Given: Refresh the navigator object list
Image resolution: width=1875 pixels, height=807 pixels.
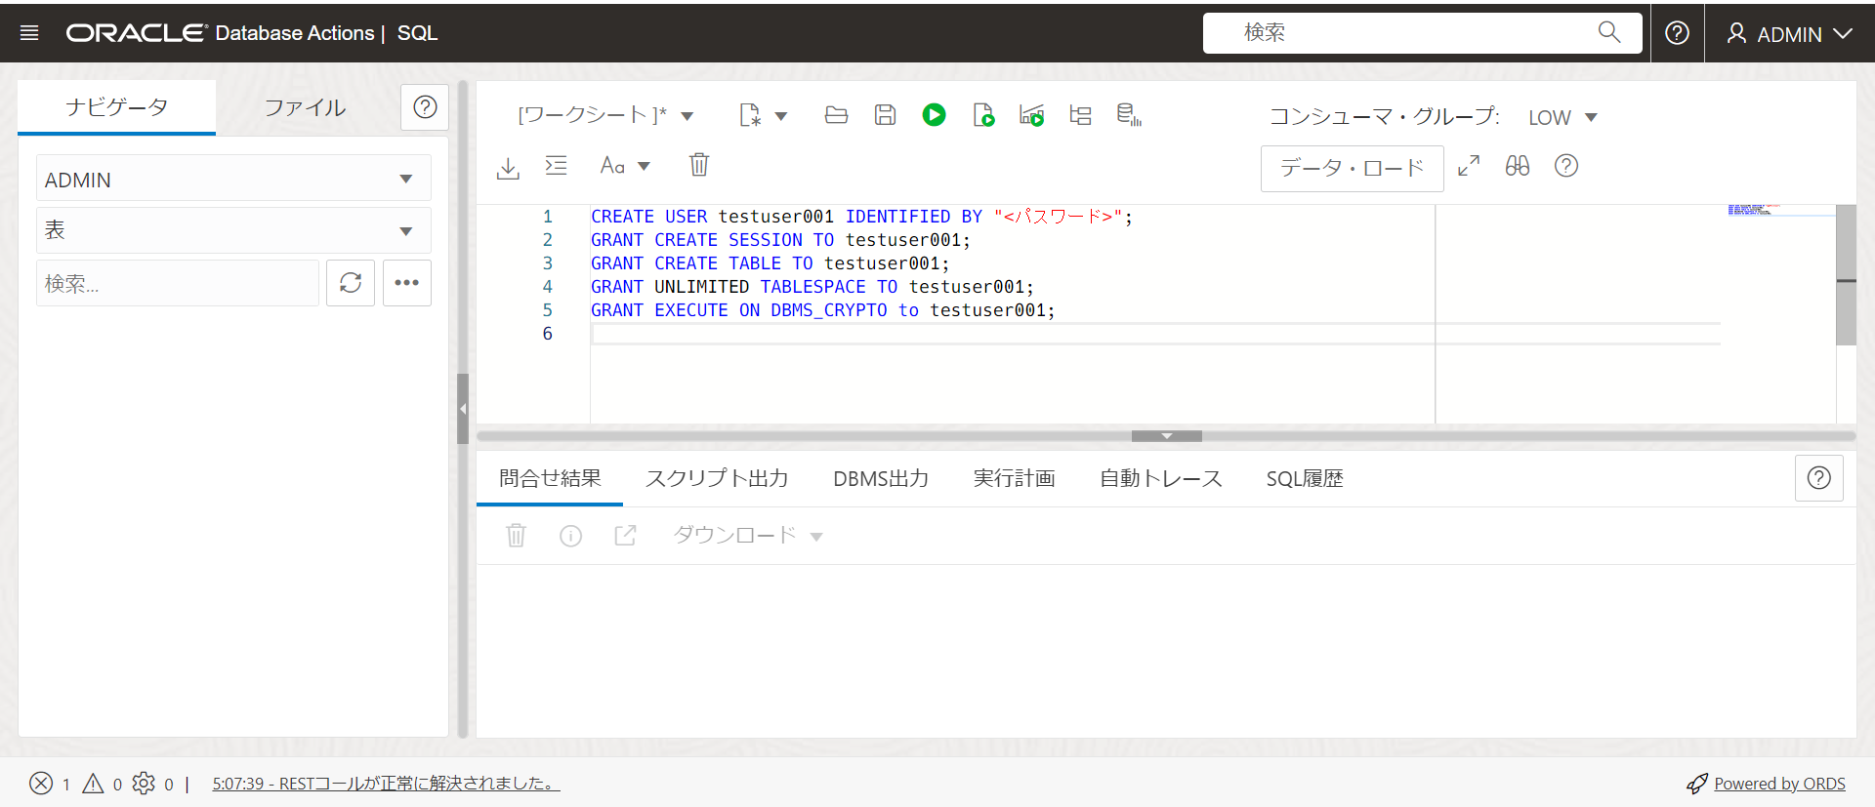Looking at the screenshot, I should (x=351, y=283).
